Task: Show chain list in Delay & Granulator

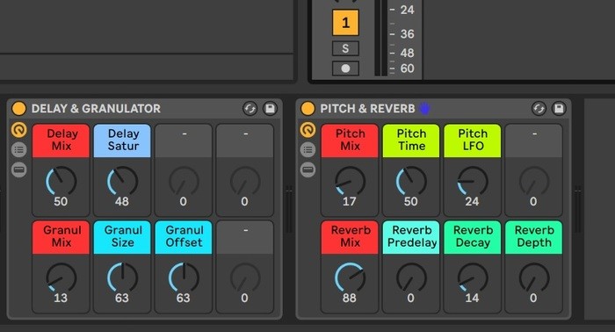Action: (x=18, y=149)
